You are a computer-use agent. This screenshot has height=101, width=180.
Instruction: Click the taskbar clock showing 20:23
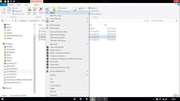[174, 99]
